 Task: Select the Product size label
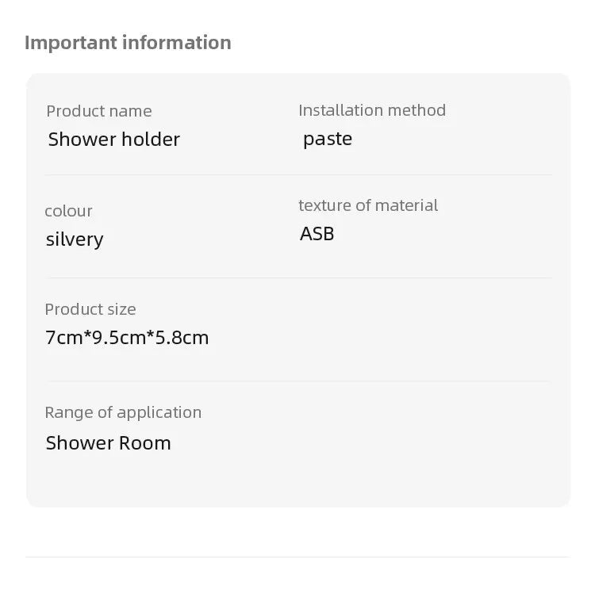(90, 309)
